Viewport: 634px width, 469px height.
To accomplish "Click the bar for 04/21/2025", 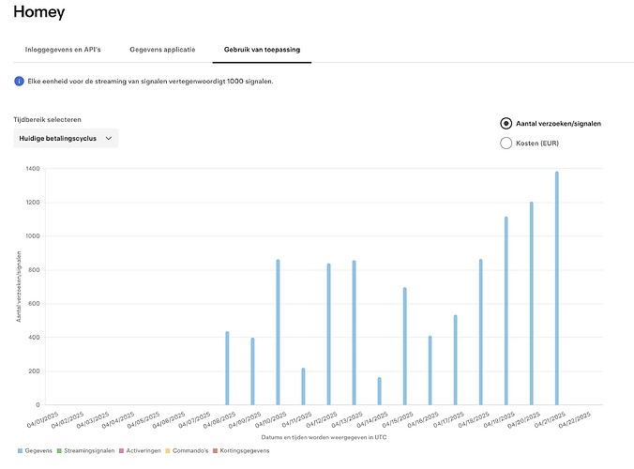I will pos(557,288).
